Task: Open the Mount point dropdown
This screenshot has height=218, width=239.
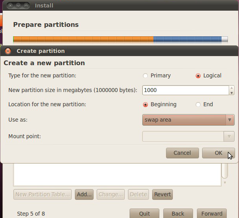Action: (x=188, y=137)
